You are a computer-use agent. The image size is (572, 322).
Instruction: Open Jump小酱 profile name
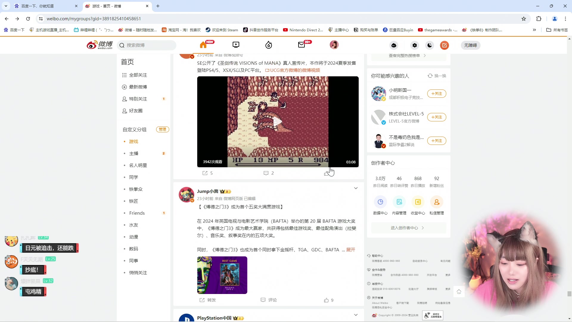[x=208, y=191]
